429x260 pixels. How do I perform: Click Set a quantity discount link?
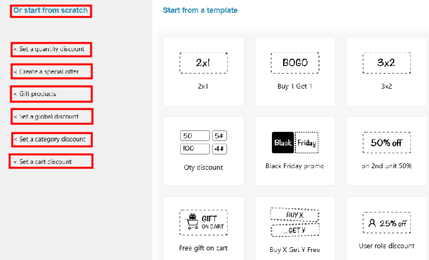52,49
